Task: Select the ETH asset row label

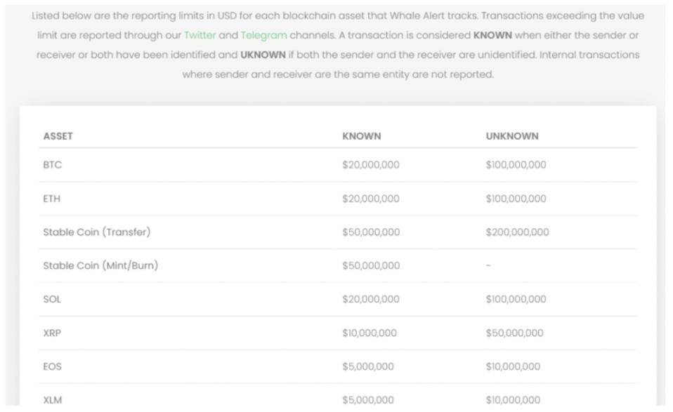Action: tap(52, 199)
